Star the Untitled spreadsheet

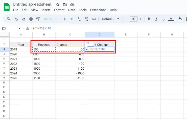[x=58, y=5]
